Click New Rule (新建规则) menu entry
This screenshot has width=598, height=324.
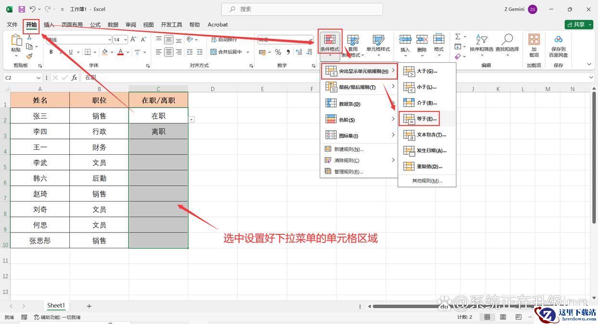(349, 149)
